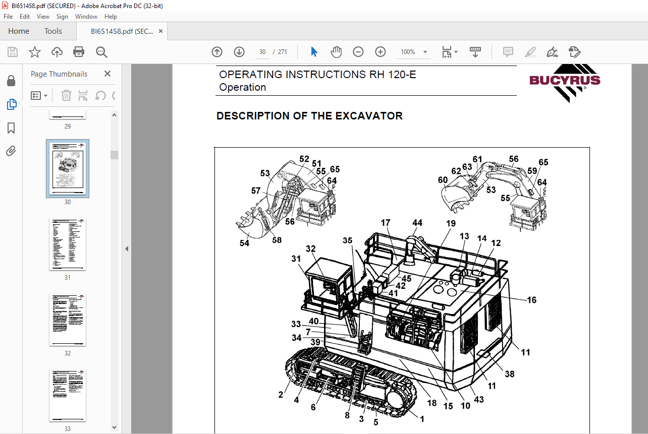Select page 32 thumbnail

tap(68, 320)
